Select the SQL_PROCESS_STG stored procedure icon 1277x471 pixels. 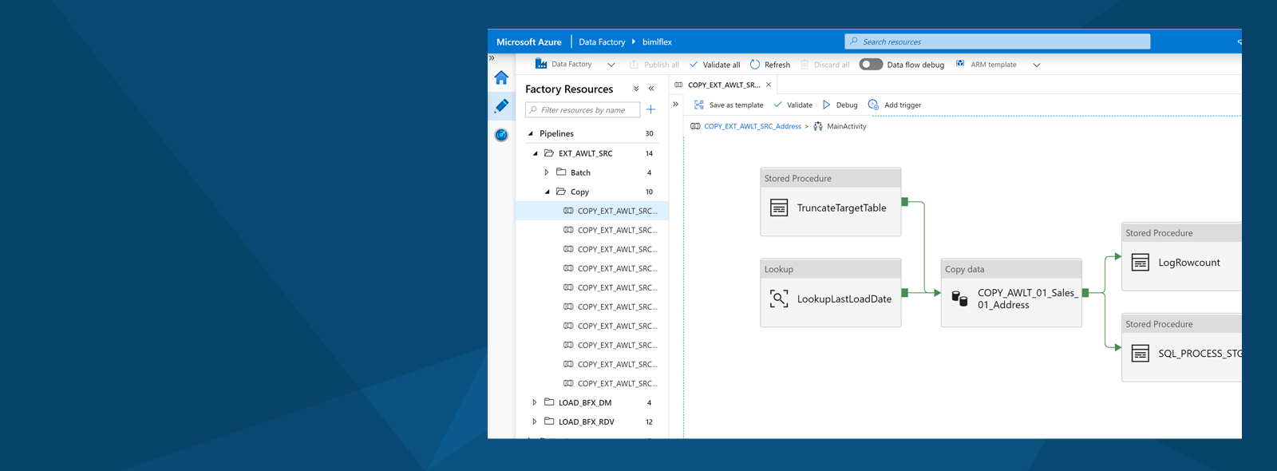click(x=1141, y=354)
